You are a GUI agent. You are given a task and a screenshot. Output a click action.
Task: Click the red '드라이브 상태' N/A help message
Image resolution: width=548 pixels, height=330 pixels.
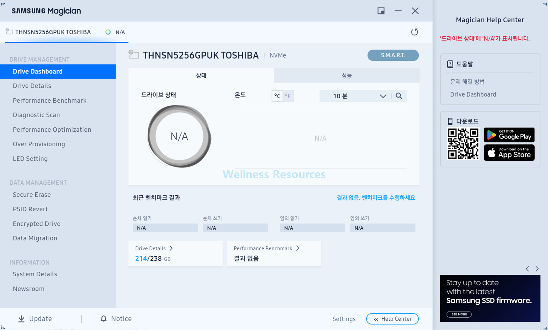click(x=485, y=38)
